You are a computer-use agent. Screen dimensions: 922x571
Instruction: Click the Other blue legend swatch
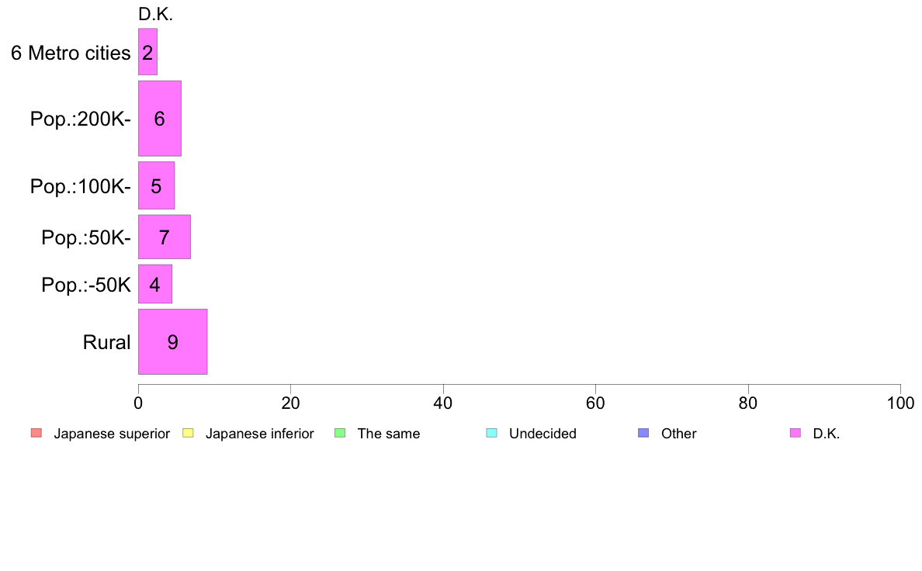point(644,434)
